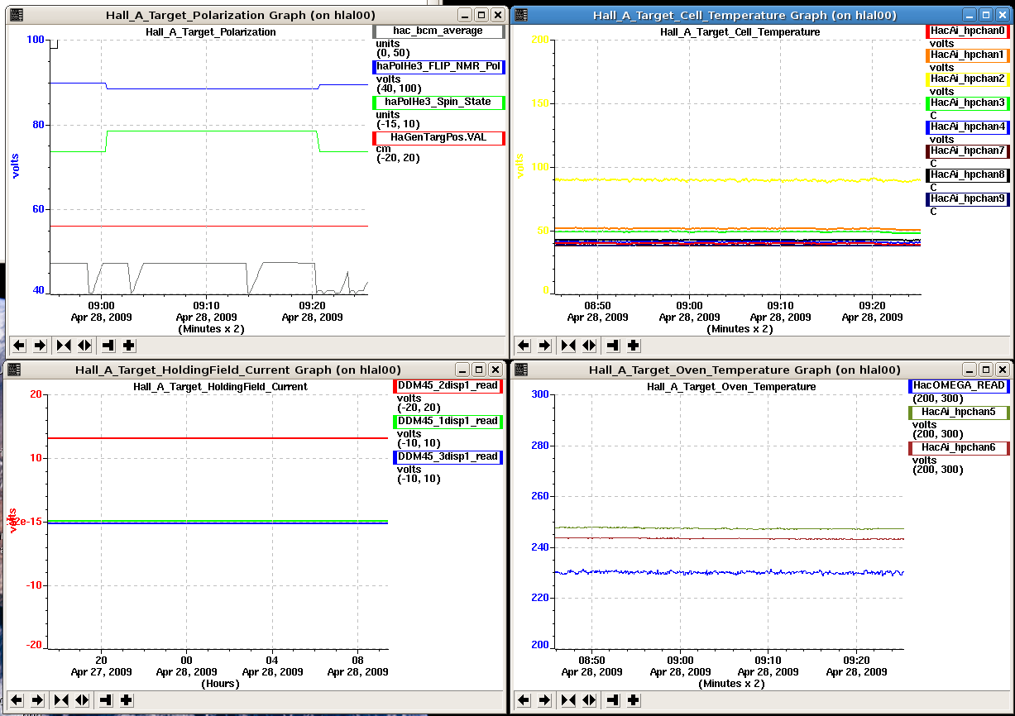Pan right in the Oven Temperature graph toolbar
The height and width of the screenshot is (716, 1015).
(544, 700)
